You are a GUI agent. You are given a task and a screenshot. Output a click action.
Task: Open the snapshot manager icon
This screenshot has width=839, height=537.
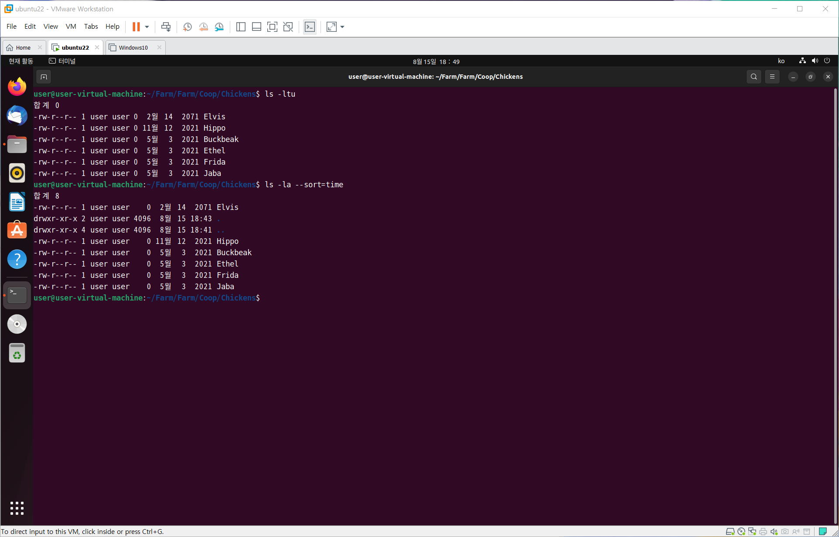pos(219,27)
